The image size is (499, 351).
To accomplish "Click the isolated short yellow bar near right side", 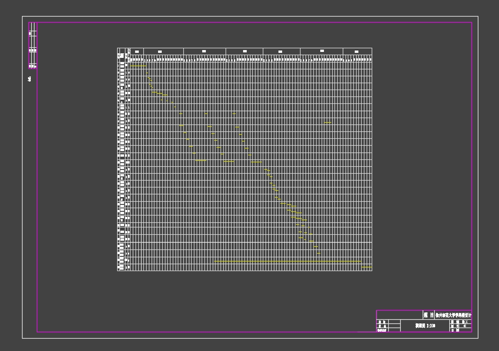I will pyautogui.click(x=327, y=122).
